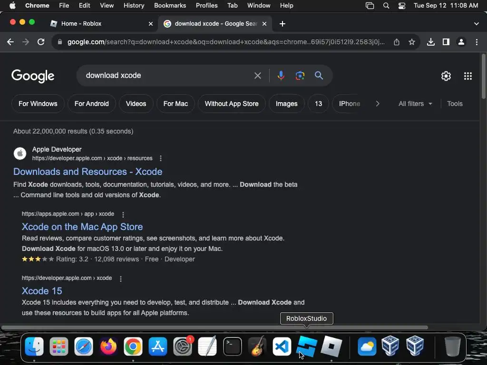
Task: Open the Google apps grid
Action: [468, 76]
